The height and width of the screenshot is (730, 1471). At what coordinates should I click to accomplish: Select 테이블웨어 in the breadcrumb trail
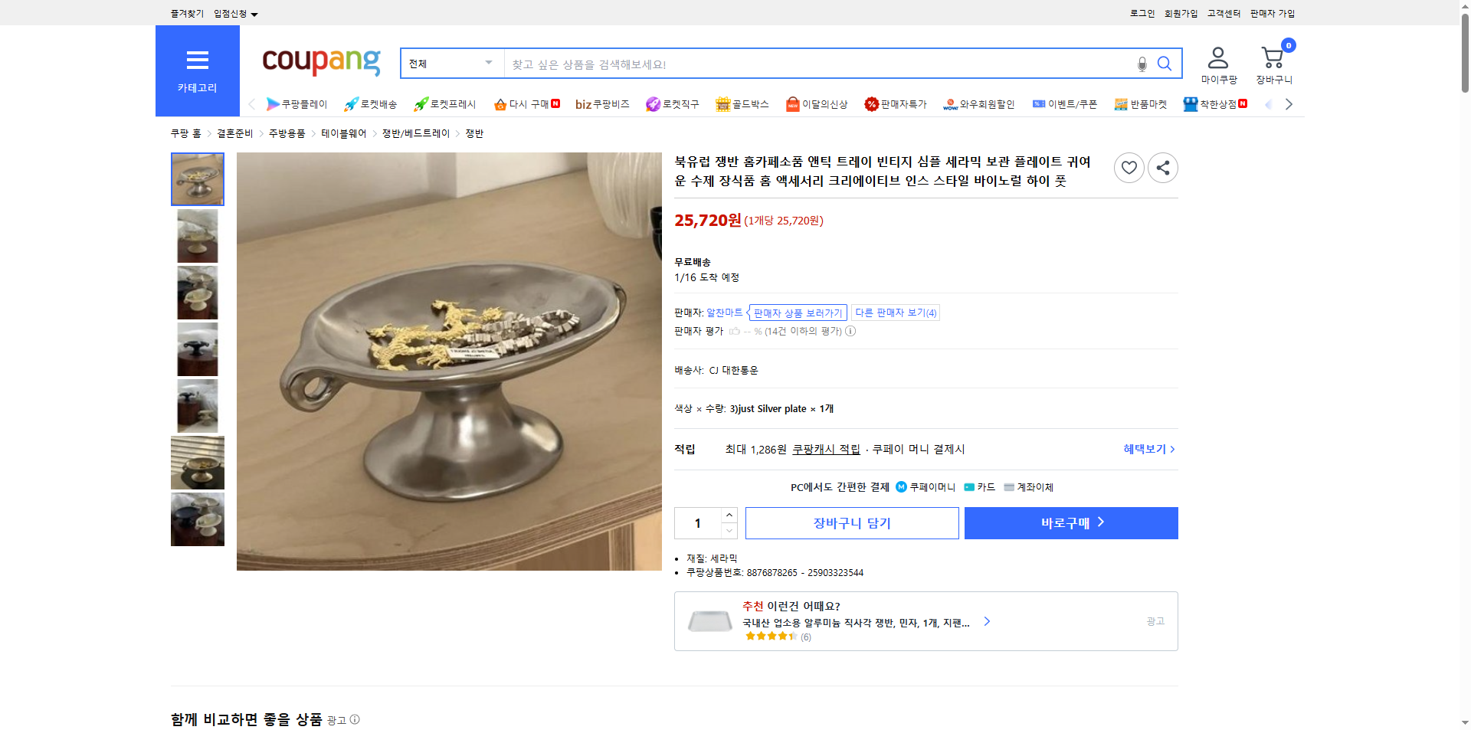(342, 133)
